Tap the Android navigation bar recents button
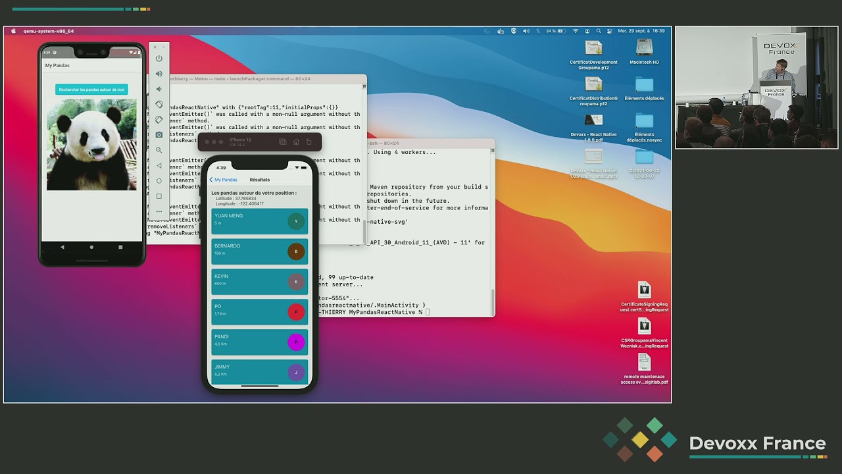This screenshot has height=474, width=842. (x=120, y=247)
